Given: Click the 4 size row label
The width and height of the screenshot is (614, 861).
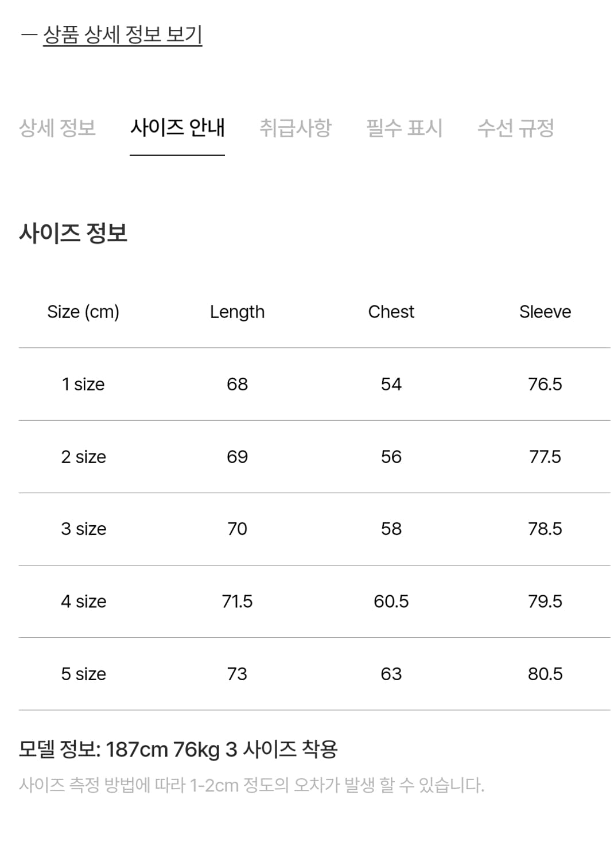Looking at the screenshot, I should click(x=83, y=602).
